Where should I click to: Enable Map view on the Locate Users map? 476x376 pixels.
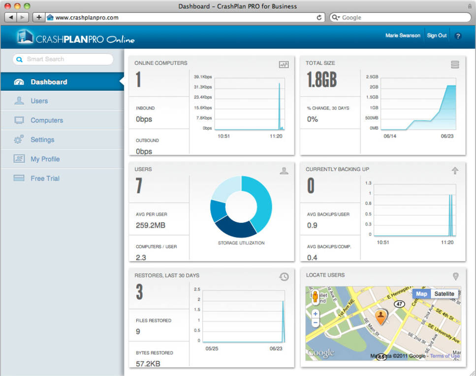tap(421, 294)
